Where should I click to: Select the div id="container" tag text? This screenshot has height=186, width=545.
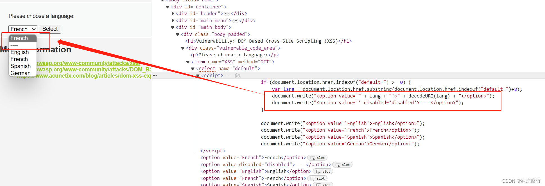click(198, 7)
